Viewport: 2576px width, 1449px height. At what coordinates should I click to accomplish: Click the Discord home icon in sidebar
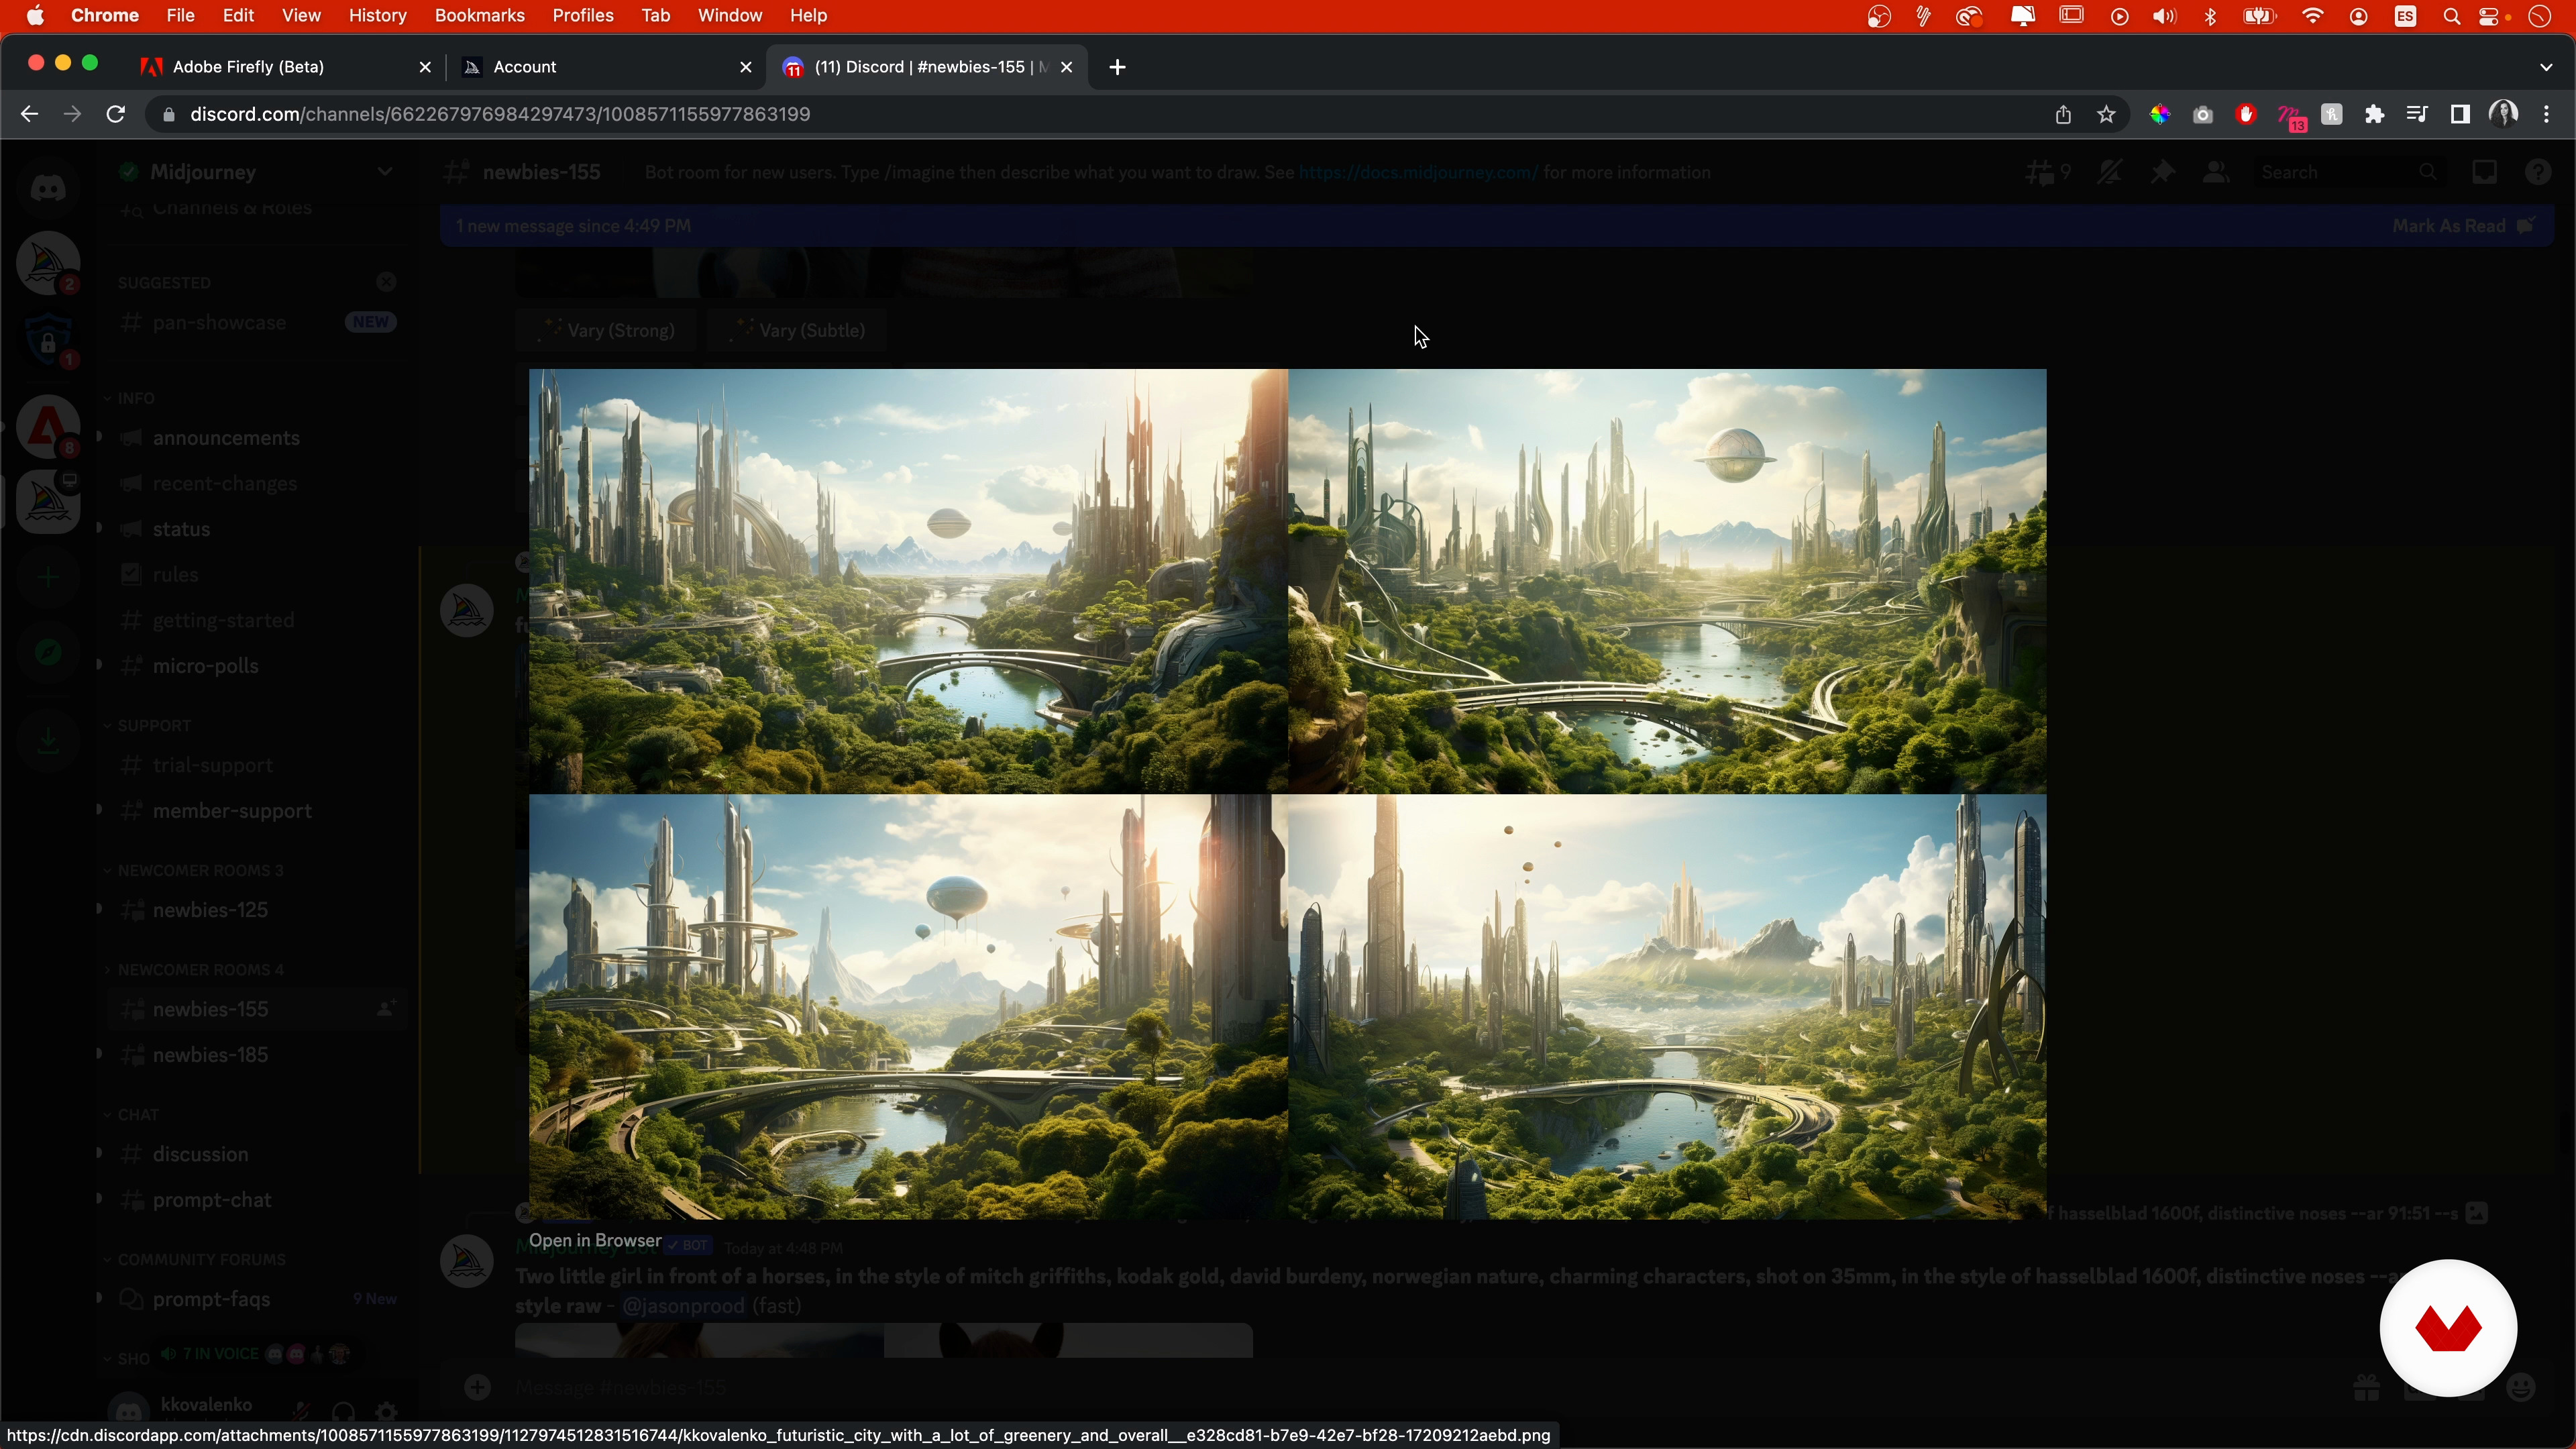(47, 187)
